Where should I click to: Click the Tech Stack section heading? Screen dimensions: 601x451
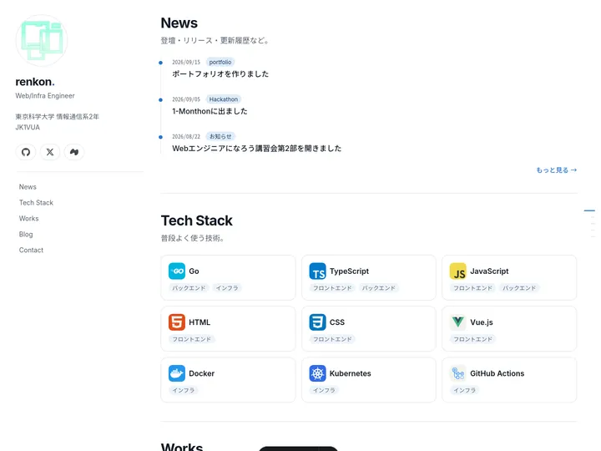(197, 220)
